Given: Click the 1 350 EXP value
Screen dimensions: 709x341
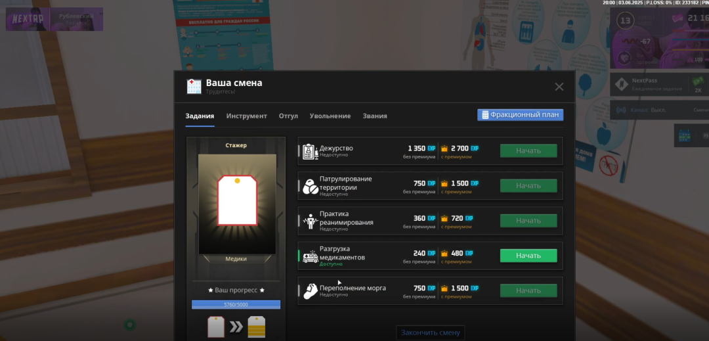Looking at the screenshot, I should click(421, 148).
